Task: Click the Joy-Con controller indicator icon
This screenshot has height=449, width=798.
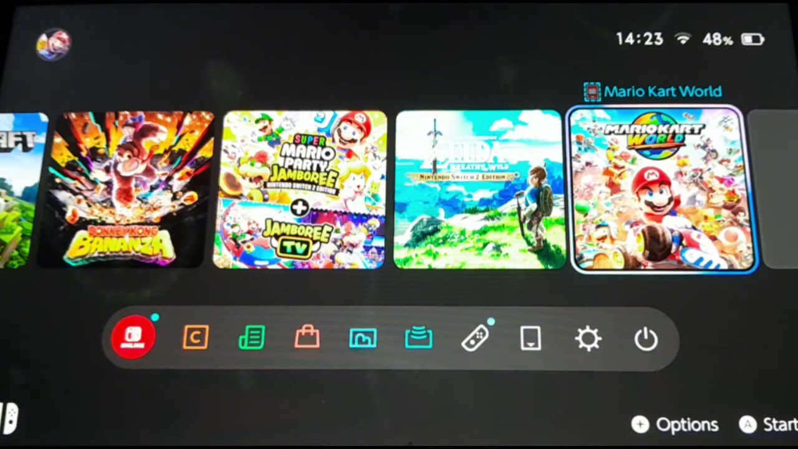Action: click(9, 418)
